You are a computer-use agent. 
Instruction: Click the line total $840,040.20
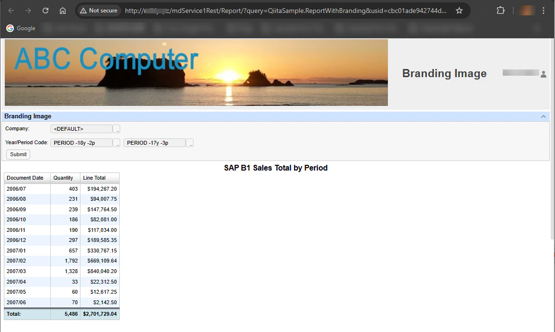pos(102,271)
